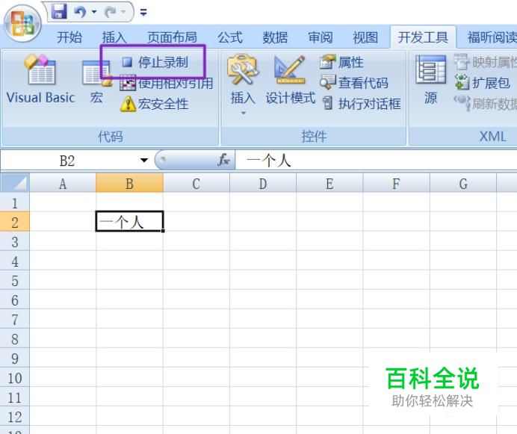This screenshot has height=434, width=517.
Task: Select column F header
Action: tap(396, 183)
